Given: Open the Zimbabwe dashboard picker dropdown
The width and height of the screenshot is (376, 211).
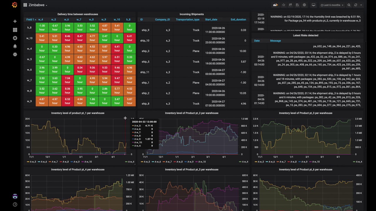Looking at the screenshot, I should pyautogui.click(x=38, y=5).
